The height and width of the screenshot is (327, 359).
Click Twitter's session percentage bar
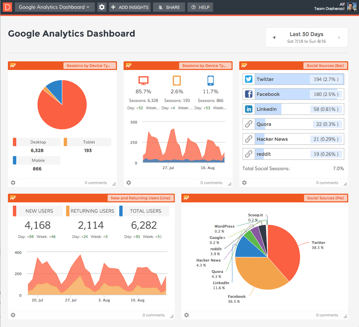tap(326, 79)
